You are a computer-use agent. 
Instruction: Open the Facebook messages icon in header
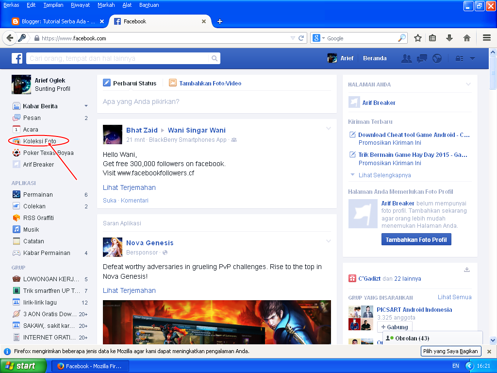tap(422, 58)
